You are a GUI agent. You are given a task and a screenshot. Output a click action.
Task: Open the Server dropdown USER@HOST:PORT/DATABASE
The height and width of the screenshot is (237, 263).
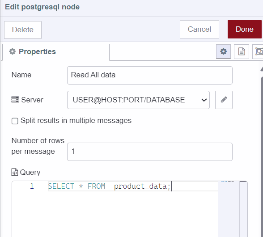[138, 100]
